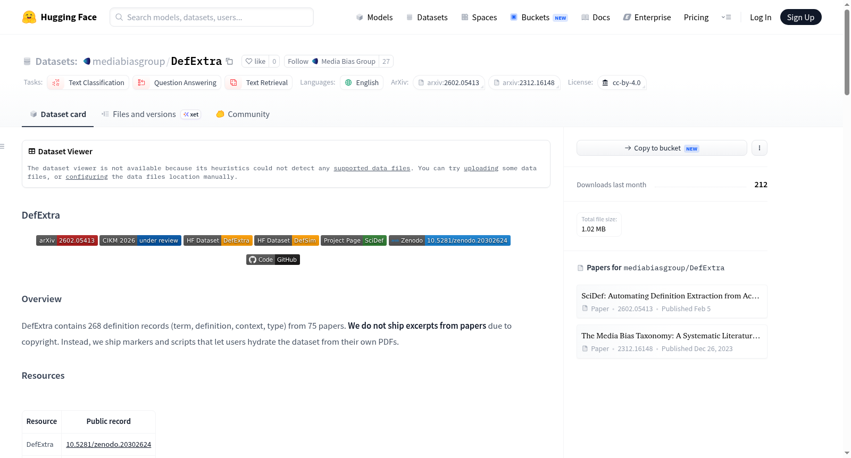This screenshot has height=458, width=851.
Task: Click the Downloads last month value 212
Action: pos(761,185)
